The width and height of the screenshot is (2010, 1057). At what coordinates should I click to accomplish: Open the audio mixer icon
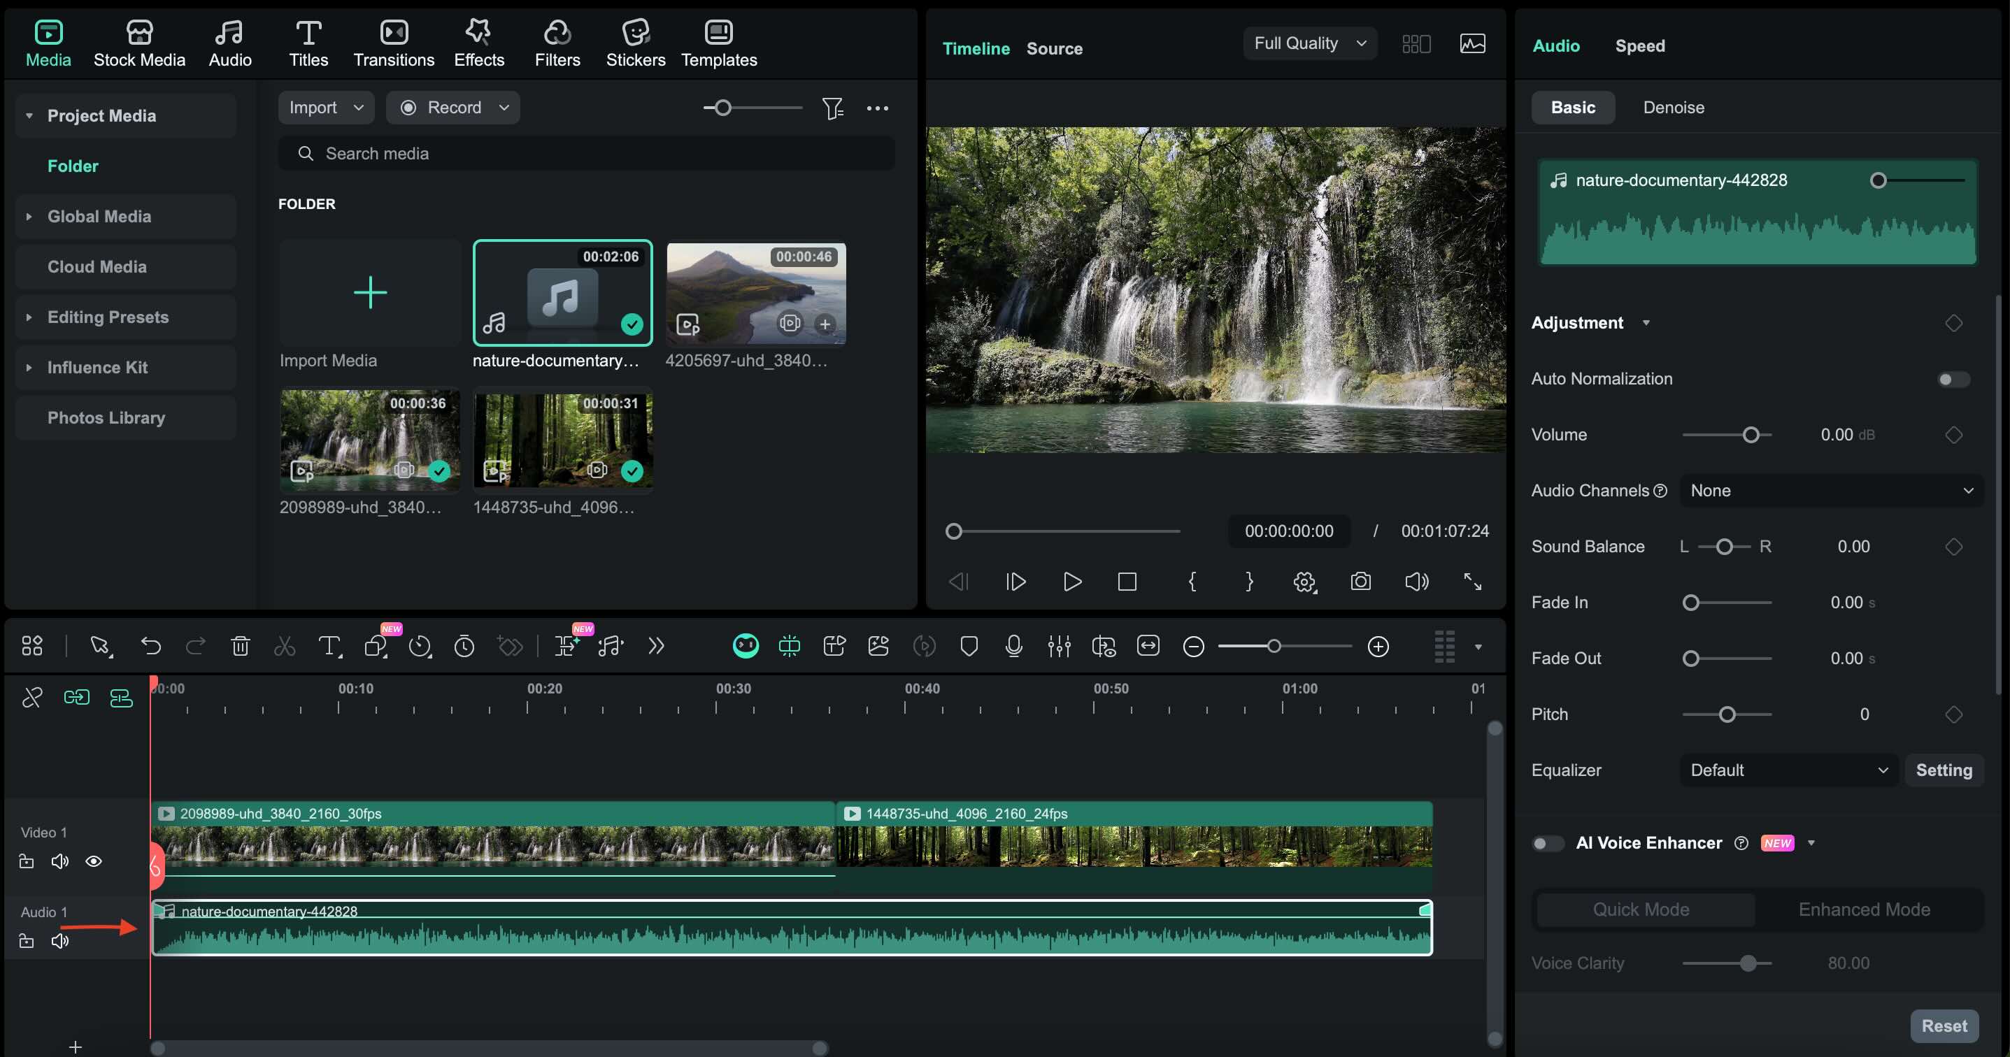click(x=1059, y=646)
